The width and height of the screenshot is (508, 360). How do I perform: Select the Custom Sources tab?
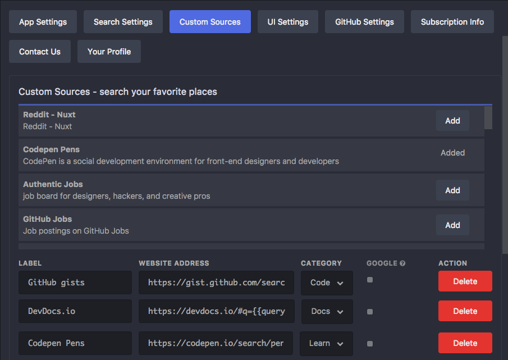point(210,22)
